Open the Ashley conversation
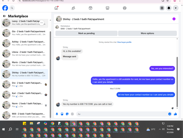183x138 pixels. pos(25,43)
